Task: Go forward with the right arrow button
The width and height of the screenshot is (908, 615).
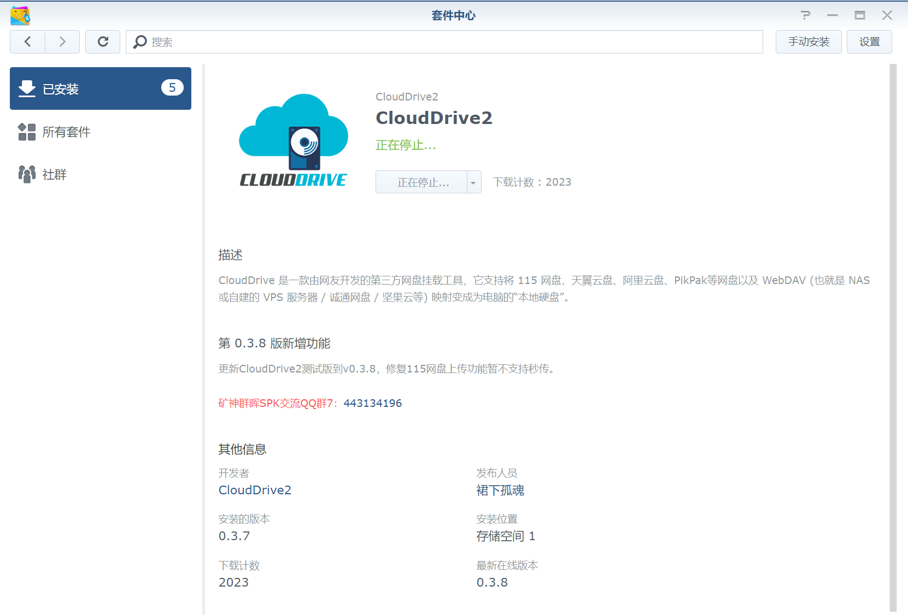Action: tap(62, 42)
